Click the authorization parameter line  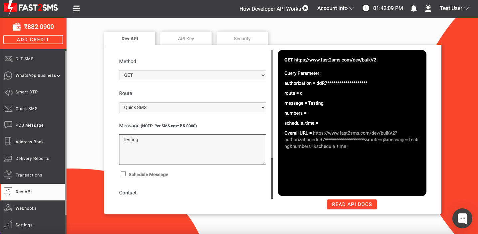pyautogui.click(x=326, y=83)
